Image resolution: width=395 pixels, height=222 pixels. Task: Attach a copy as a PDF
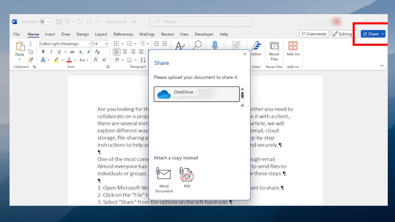tap(187, 178)
